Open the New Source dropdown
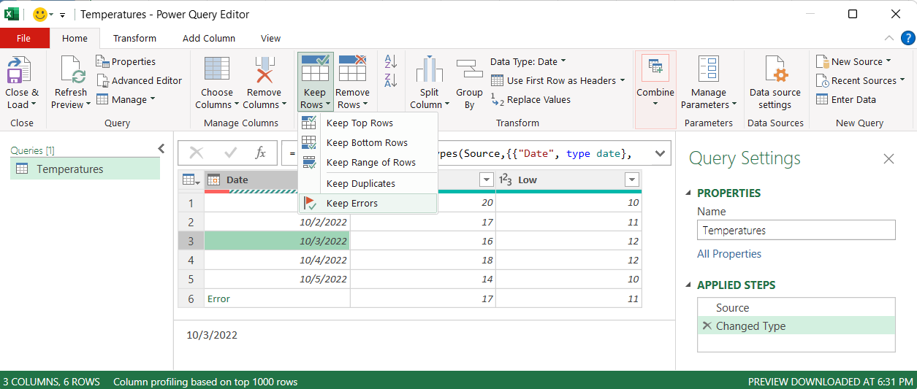The width and height of the screenshot is (917, 389). point(854,61)
